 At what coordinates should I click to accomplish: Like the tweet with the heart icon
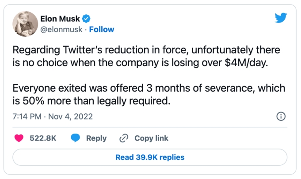pos(19,138)
